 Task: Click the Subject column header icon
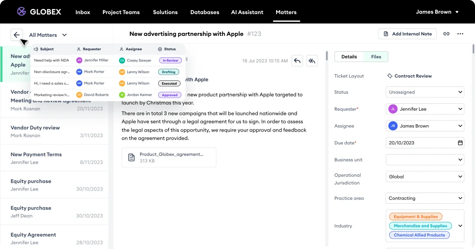[36, 49]
